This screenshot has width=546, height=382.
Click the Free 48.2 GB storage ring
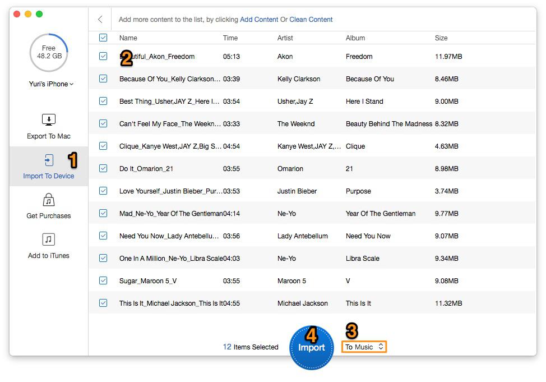pos(49,52)
